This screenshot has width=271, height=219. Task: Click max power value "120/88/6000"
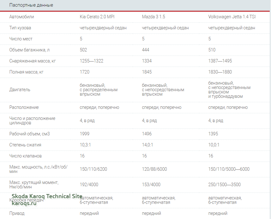pos(154,169)
